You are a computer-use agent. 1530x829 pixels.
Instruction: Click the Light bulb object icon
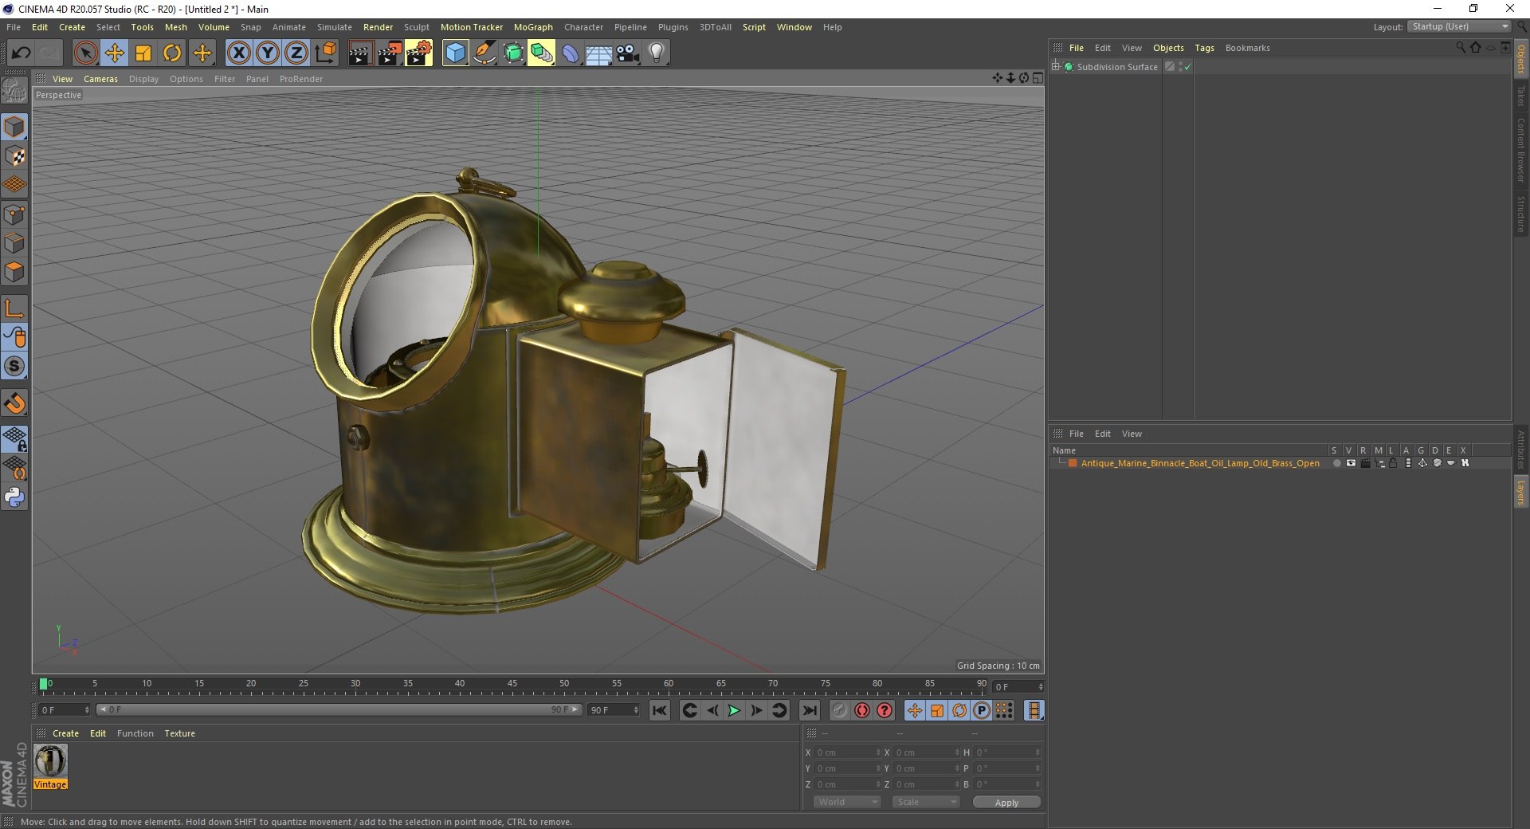[x=656, y=53]
